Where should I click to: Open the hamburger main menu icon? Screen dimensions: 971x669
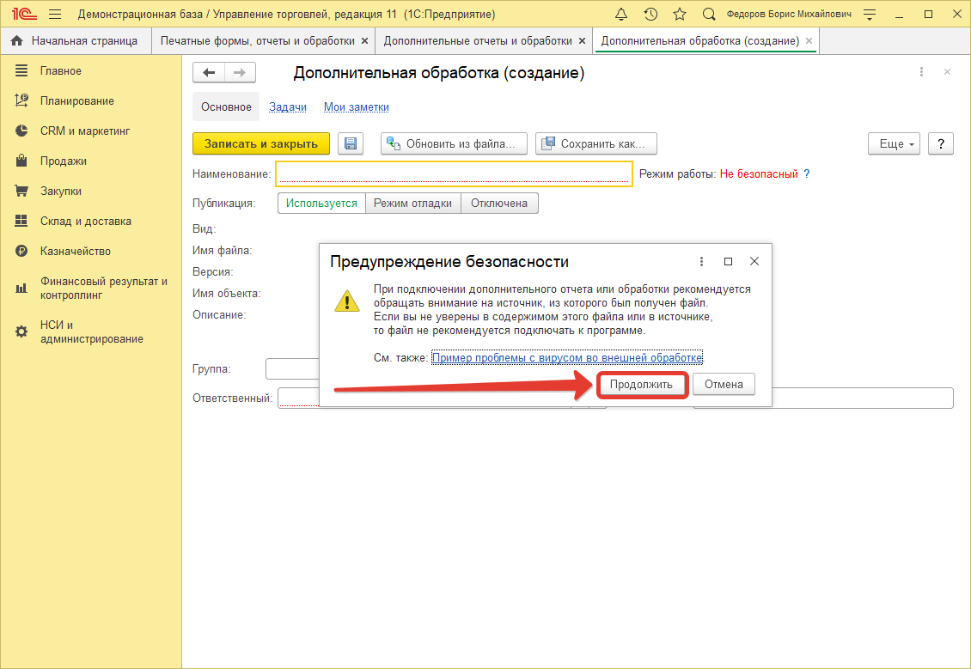click(55, 15)
